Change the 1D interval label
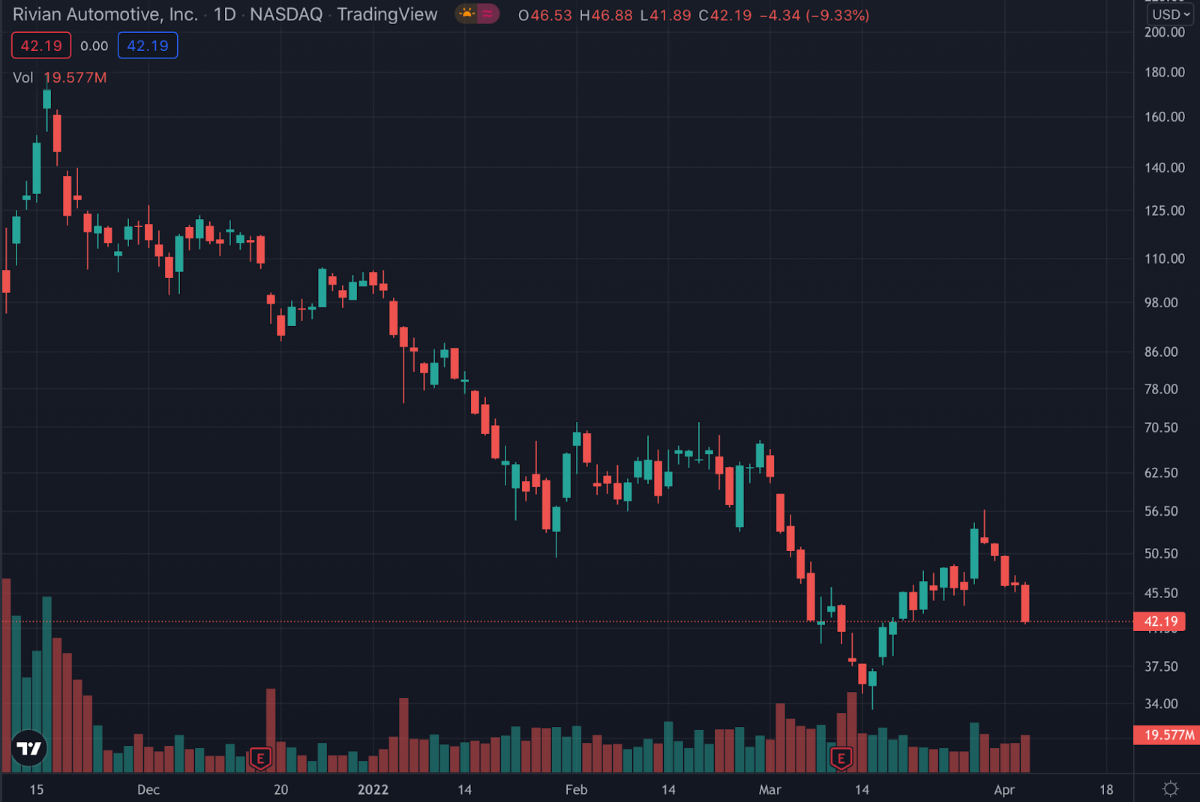 coord(224,14)
